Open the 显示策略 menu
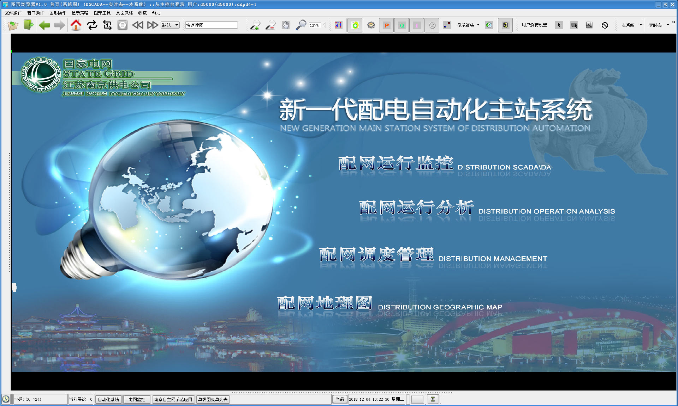Image resolution: width=678 pixels, height=406 pixels. tap(80, 13)
